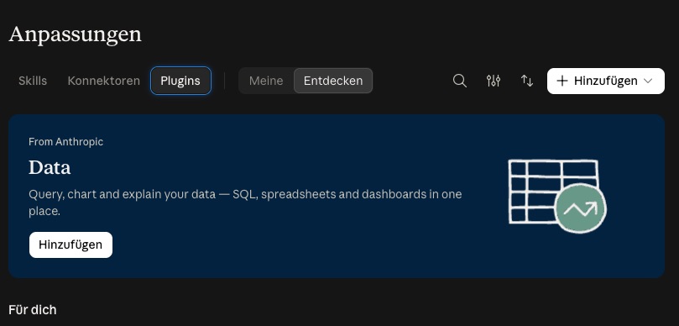The height and width of the screenshot is (326, 679).
Task: Click the Data description starting with Query, chart
Action: coord(245,202)
